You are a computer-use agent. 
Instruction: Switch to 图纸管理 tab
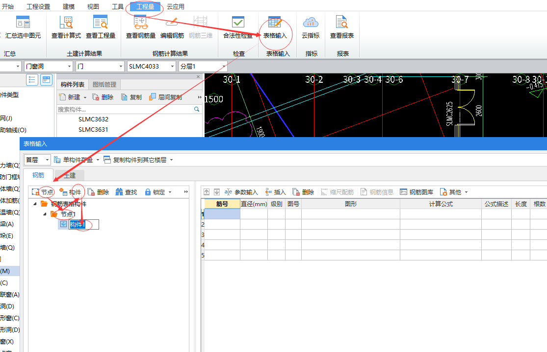pyautogui.click(x=104, y=85)
